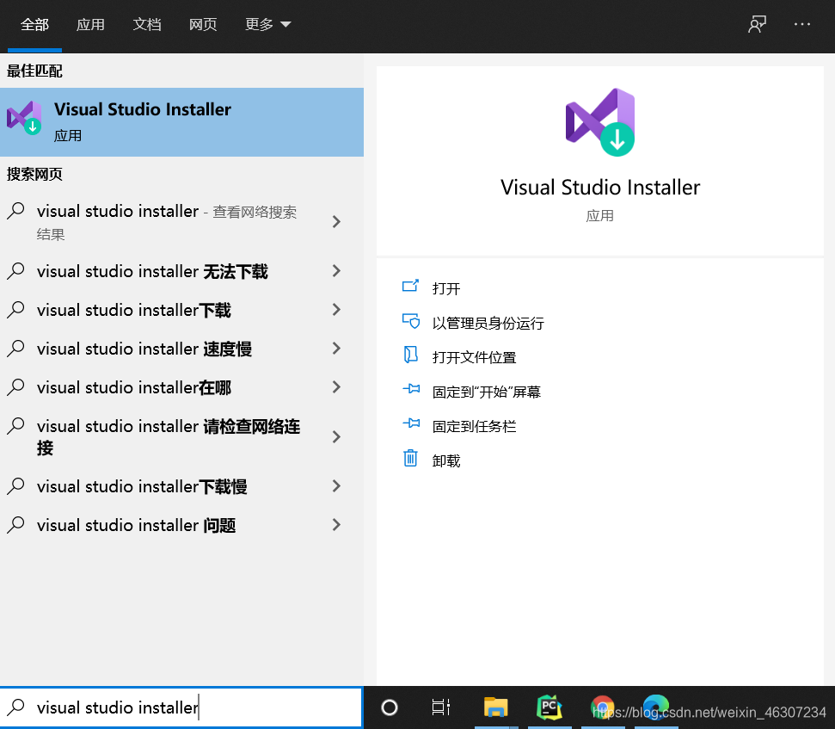The height and width of the screenshot is (729, 835).
Task: Switch to the 文档 tab
Action: tap(147, 24)
